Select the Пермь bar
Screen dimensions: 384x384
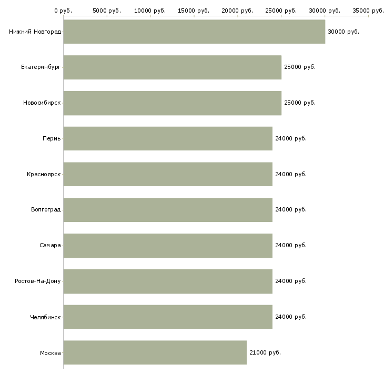168,138
